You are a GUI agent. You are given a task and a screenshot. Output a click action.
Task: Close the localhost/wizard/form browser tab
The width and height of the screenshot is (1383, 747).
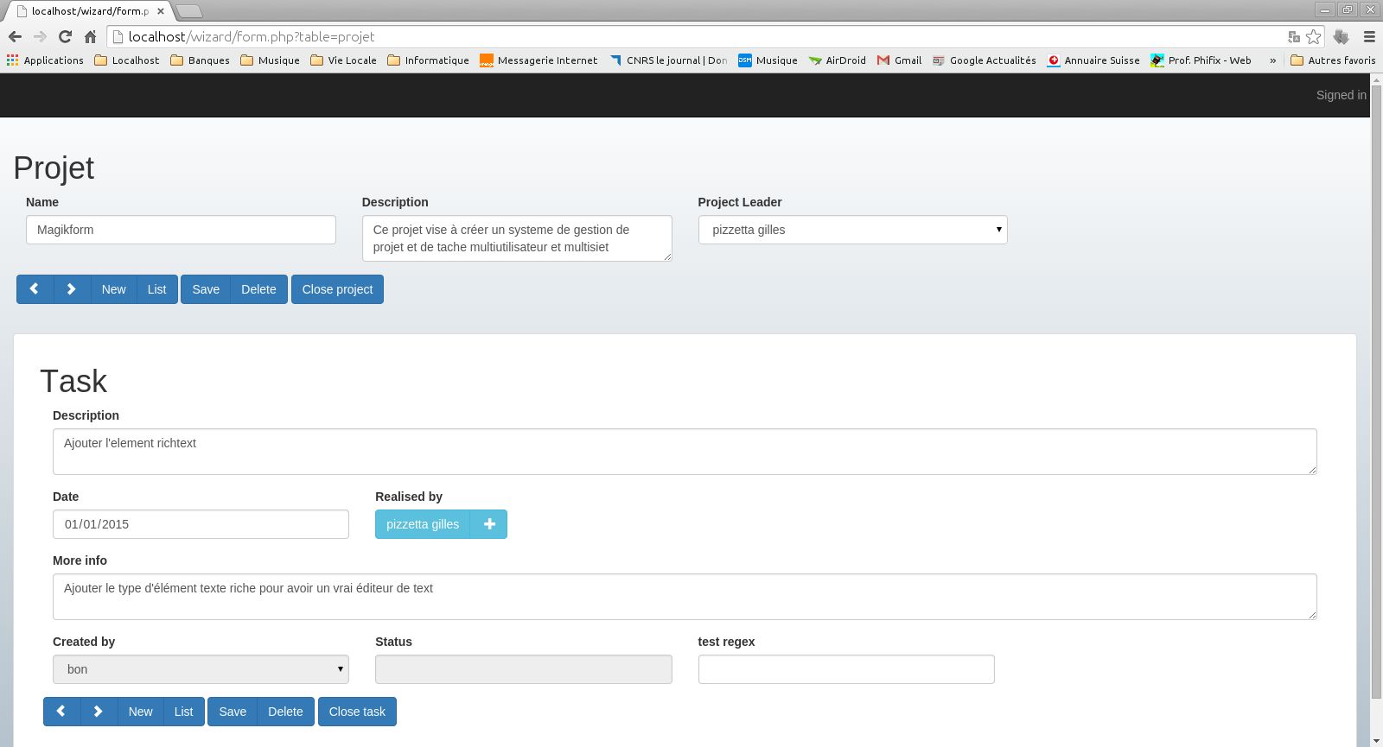click(161, 11)
